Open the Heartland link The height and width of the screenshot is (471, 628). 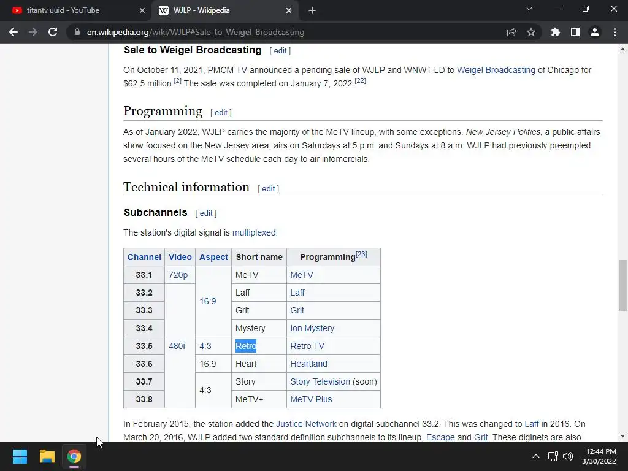pyautogui.click(x=309, y=364)
